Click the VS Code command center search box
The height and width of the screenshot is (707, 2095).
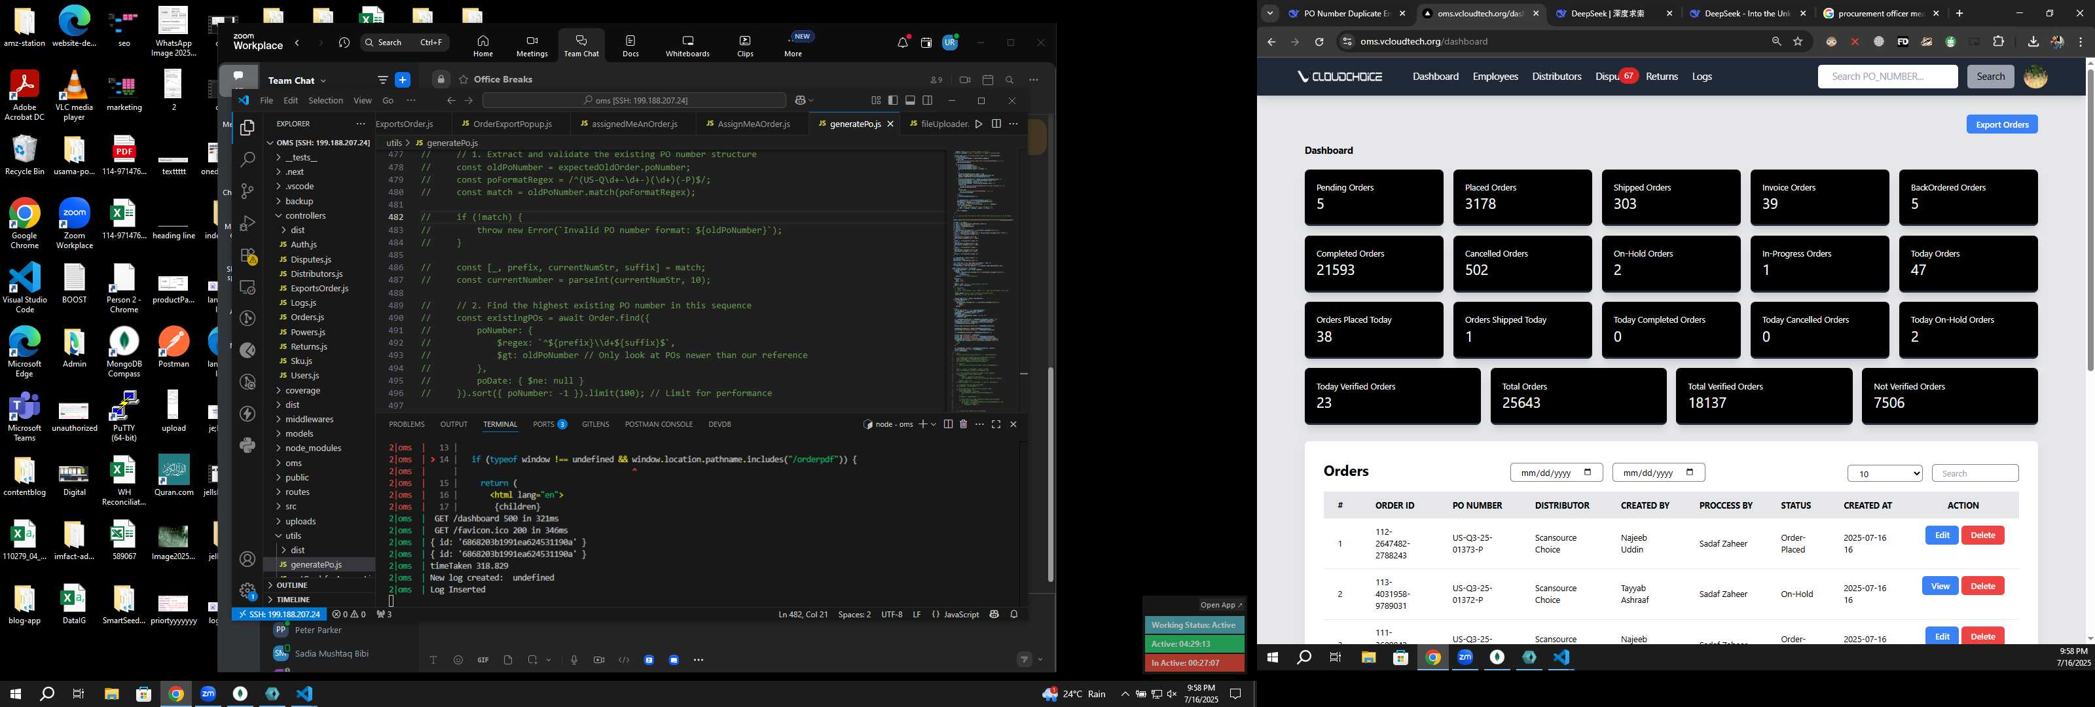[634, 100]
